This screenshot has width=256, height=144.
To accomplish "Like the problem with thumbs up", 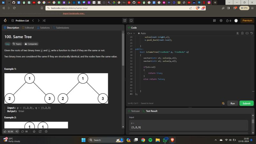I will (5, 131).
